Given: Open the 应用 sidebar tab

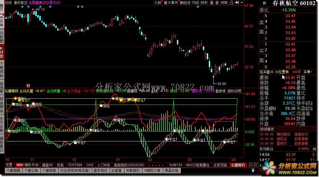Looking at the screenshot, I should point(2,21).
